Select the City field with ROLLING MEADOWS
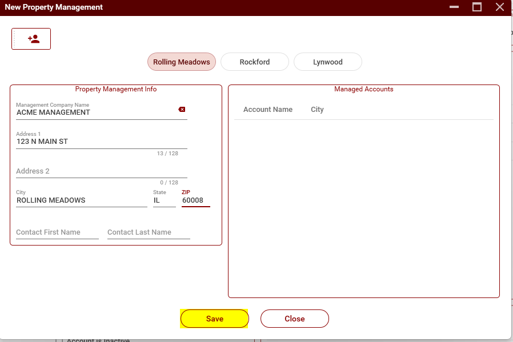This screenshot has width=513, height=342. pos(81,200)
